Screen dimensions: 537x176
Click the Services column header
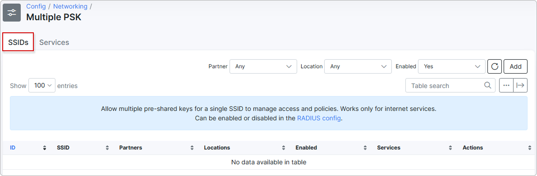pyautogui.click(x=389, y=148)
